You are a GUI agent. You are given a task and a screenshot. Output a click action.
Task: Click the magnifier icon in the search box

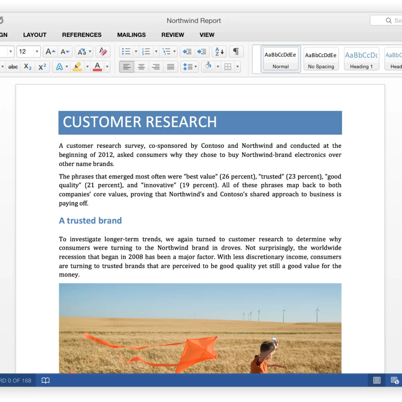tap(389, 20)
